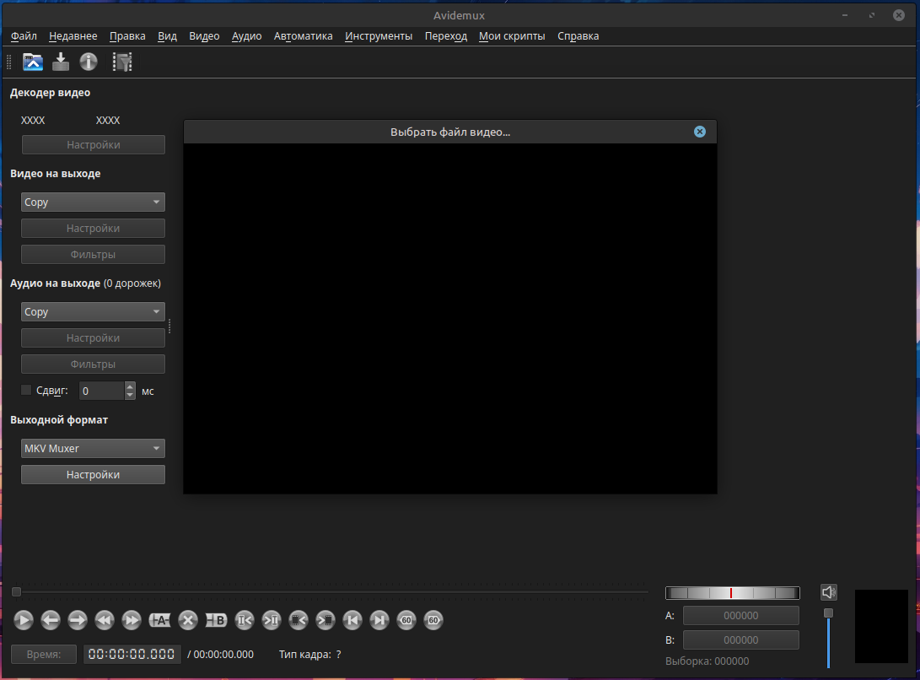The image size is (920, 680).
Task: Expand the video output Copy dropdown
Action: coord(94,202)
